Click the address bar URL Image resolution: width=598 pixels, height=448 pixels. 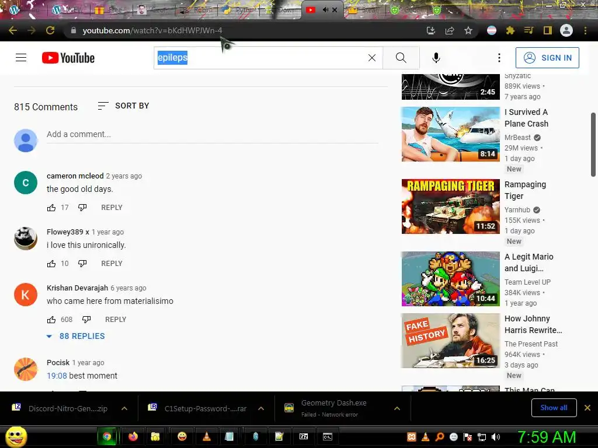152,30
